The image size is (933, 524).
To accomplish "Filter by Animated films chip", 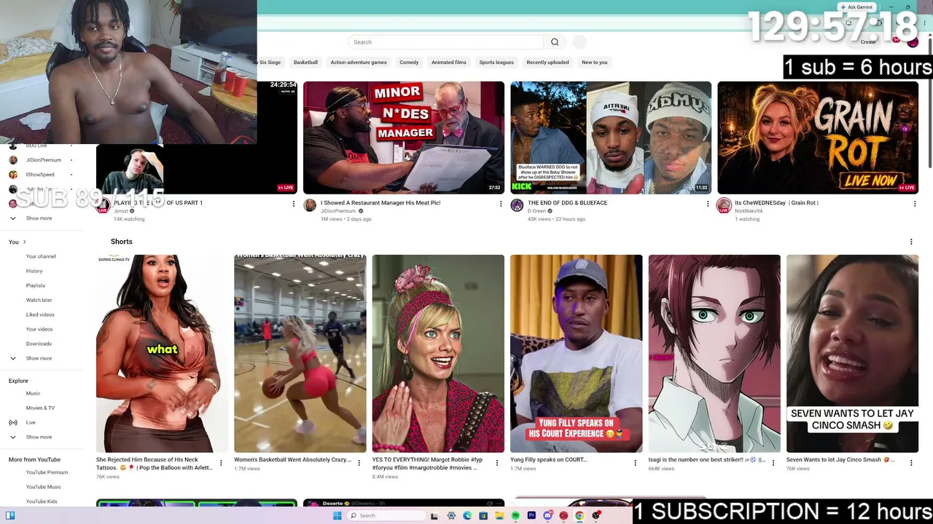I will (449, 63).
